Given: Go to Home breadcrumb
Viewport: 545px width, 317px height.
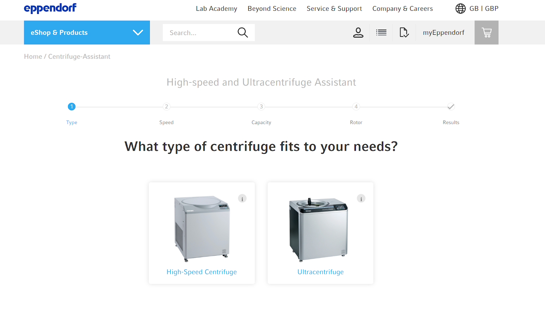Looking at the screenshot, I should point(33,57).
